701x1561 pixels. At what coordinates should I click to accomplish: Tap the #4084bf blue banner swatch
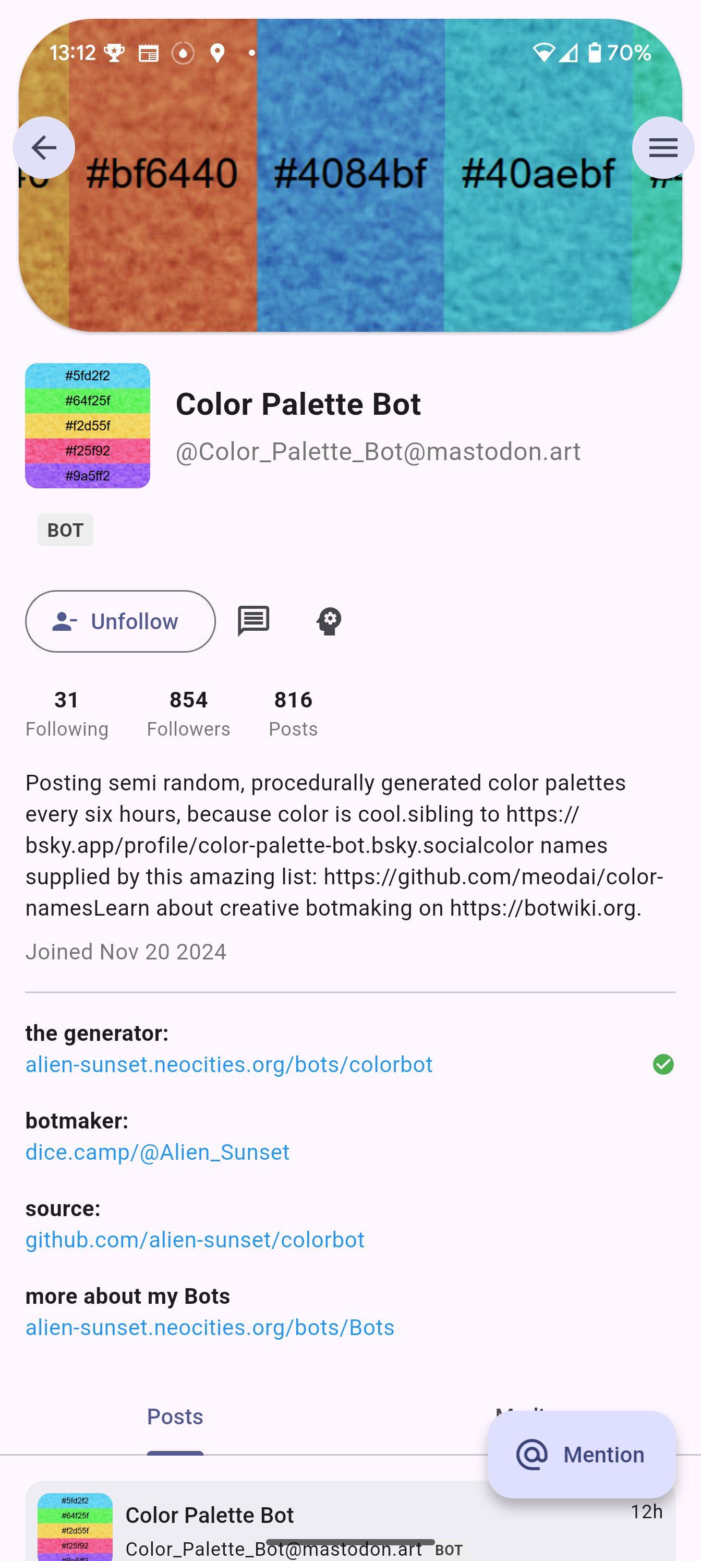tap(350, 176)
